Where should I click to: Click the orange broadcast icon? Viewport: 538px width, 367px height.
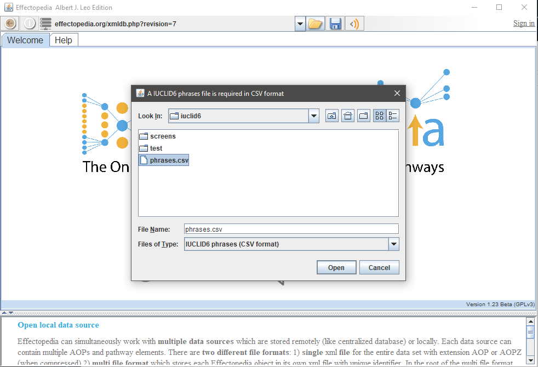(x=354, y=24)
